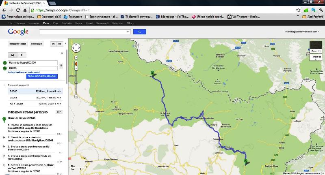Click the map pan navigation control
The image size is (325, 175).
coord(76,48)
